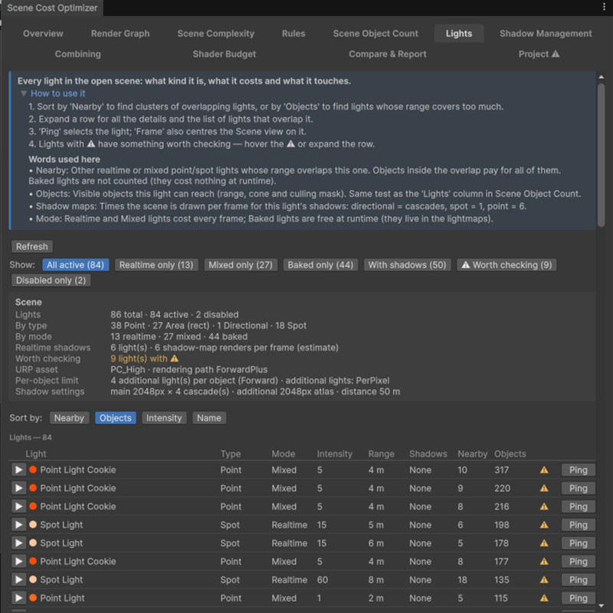Expand the Point Light row with 115 objects
613x613 pixels.
[x=18, y=598]
